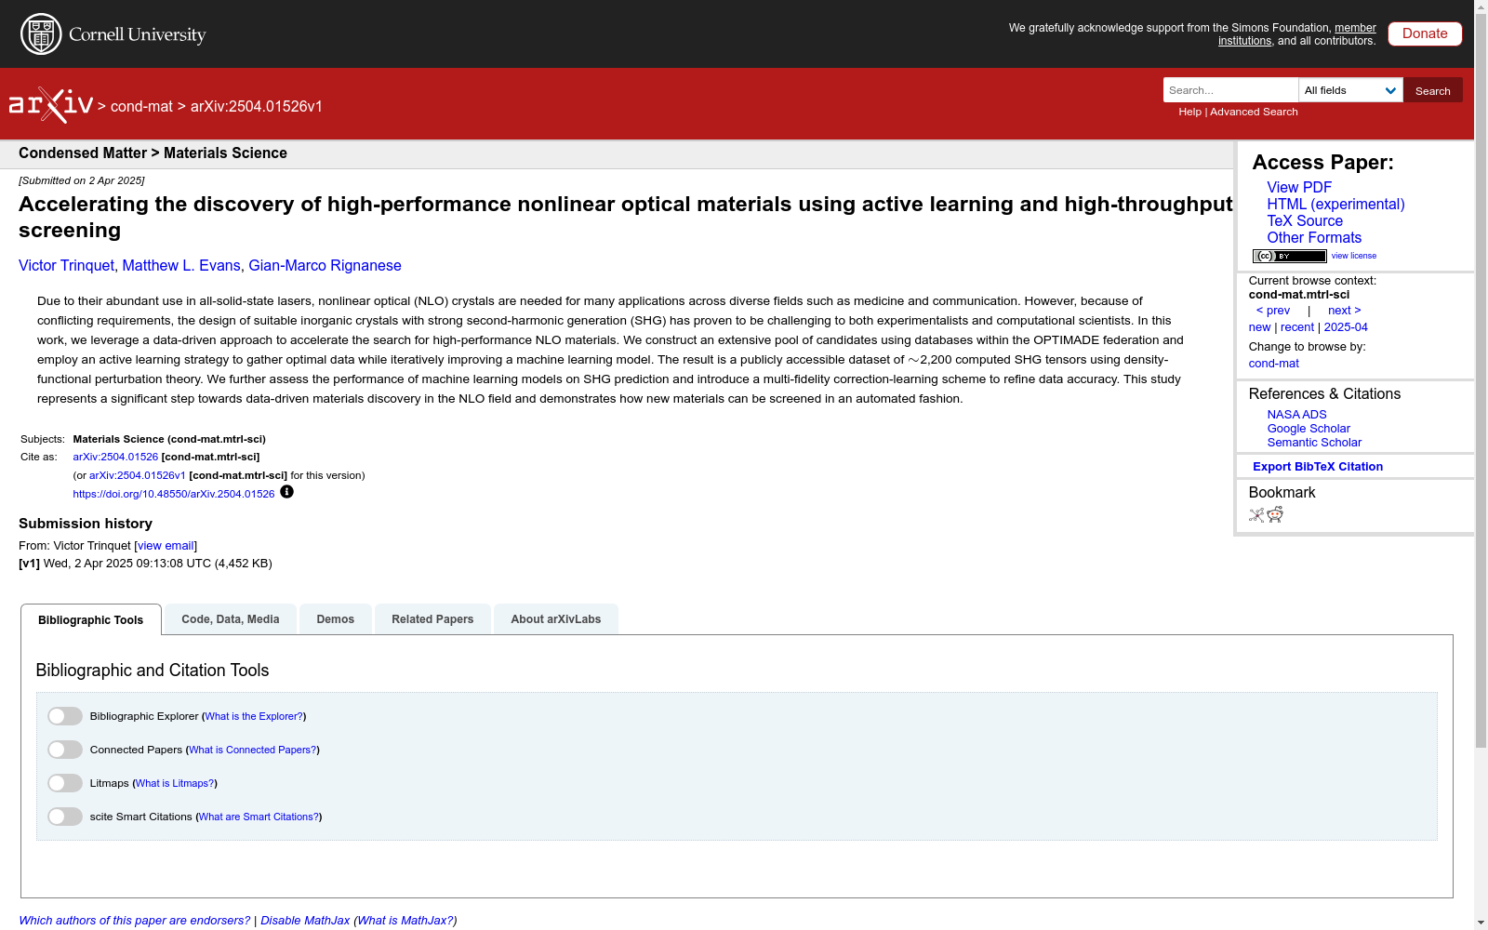Click the red Search button
Screen dimensions: 1488x930
pos(1433,90)
